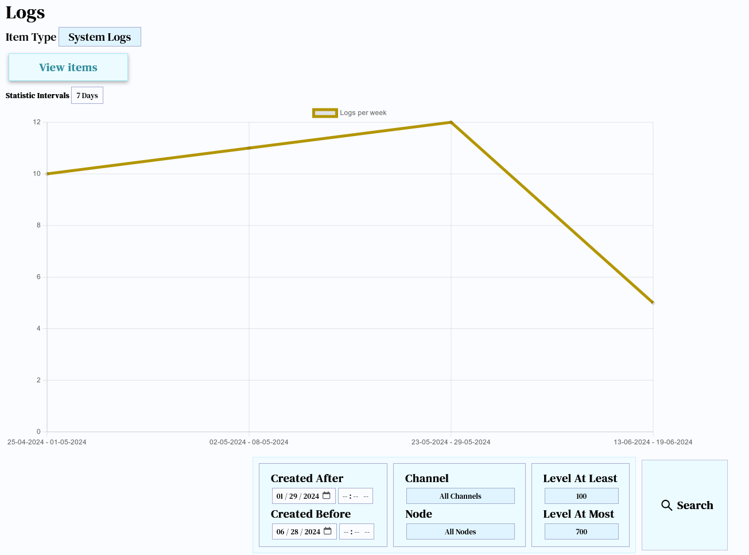Image resolution: width=749 pixels, height=555 pixels.
Task: Open the Statistic Intervals 7 Days dropdown
Action: (87, 95)
